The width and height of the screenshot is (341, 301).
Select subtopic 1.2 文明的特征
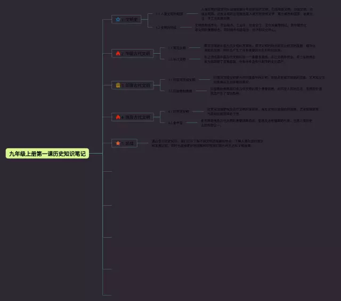click(166, 27)
